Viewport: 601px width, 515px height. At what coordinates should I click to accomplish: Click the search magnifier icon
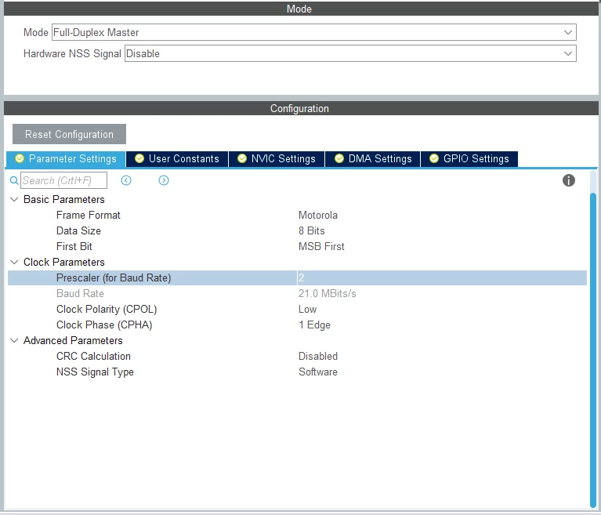point(14,180)
